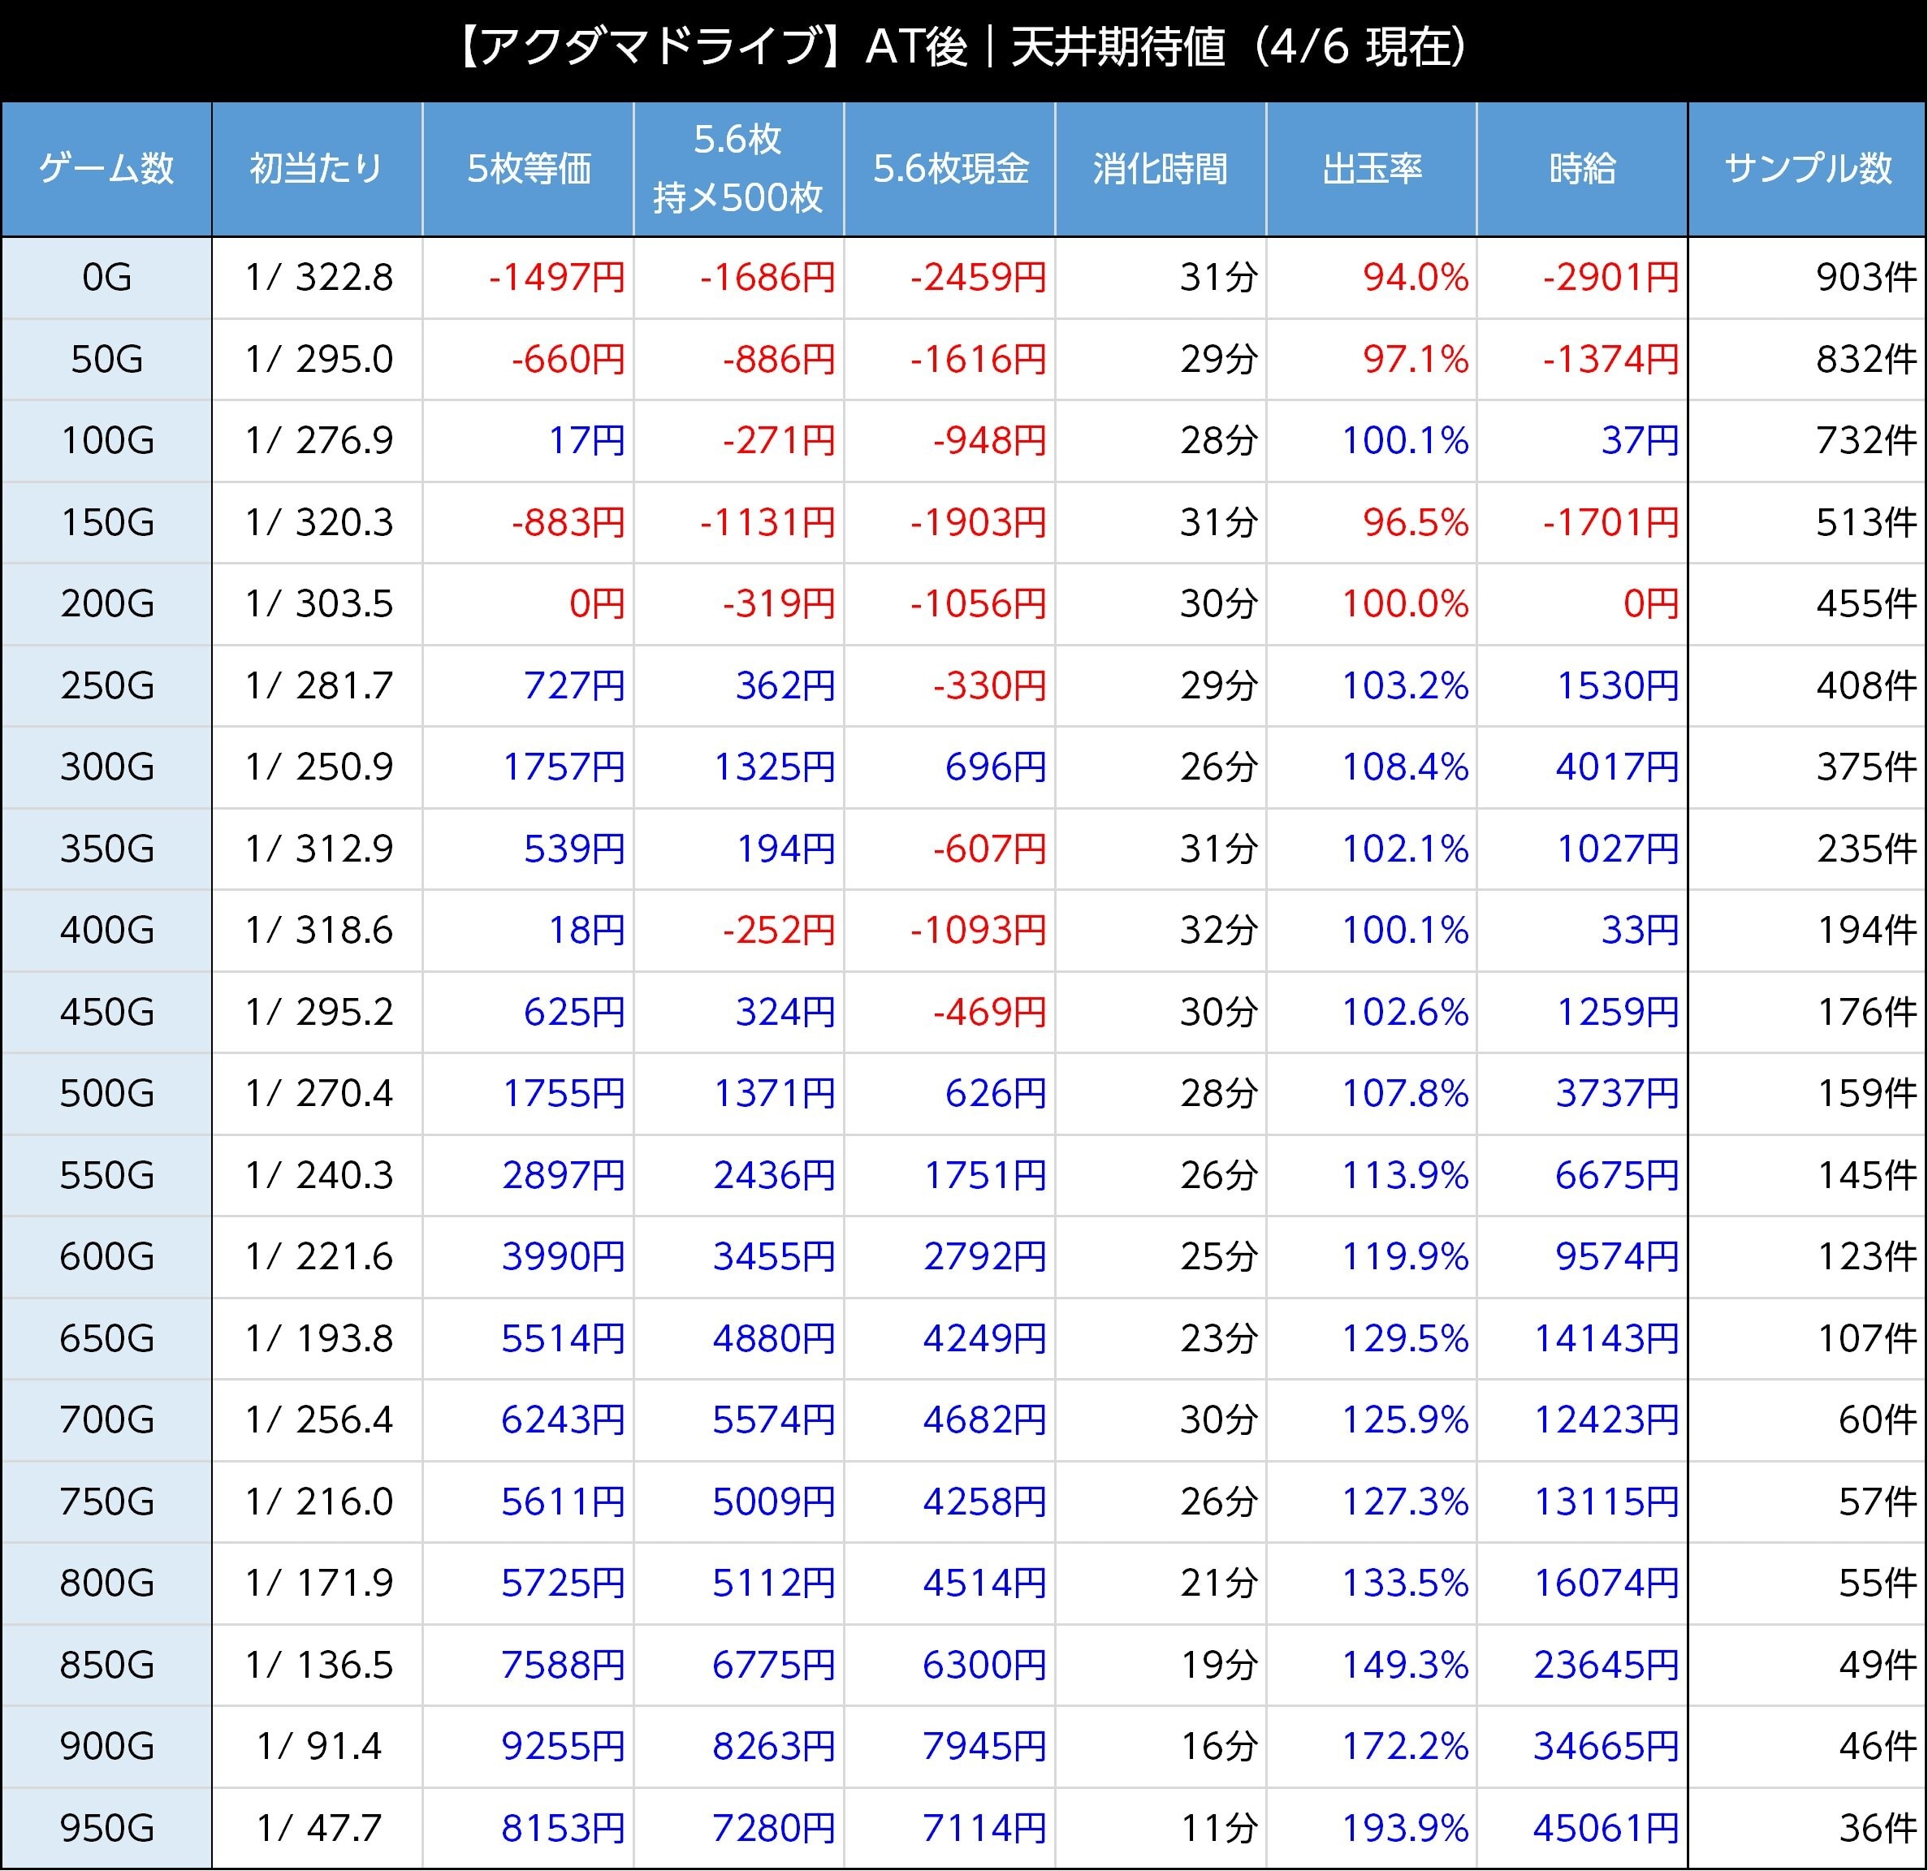Click the 5.6枚現金 column header
Viewport: 1928px width, 1871px height.
click(950, 169)
